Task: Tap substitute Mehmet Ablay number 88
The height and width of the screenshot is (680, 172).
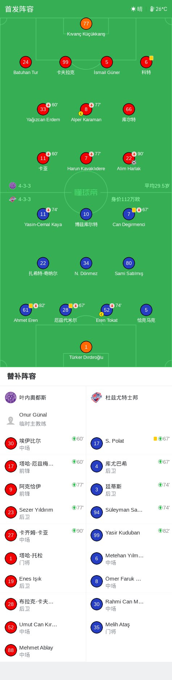Action: click(x=43, y=650)
